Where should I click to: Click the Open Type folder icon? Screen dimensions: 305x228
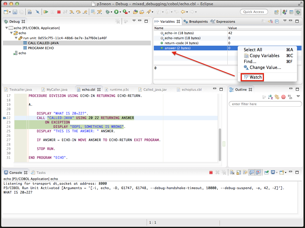click(x=136, y=12)
